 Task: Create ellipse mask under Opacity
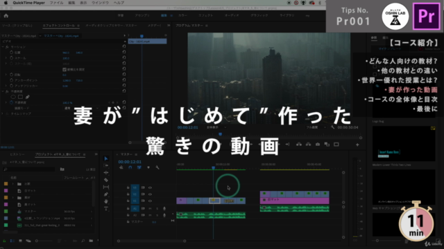point(13,97)
